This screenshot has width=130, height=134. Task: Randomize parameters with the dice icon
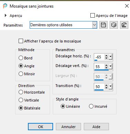pos(114,25)
